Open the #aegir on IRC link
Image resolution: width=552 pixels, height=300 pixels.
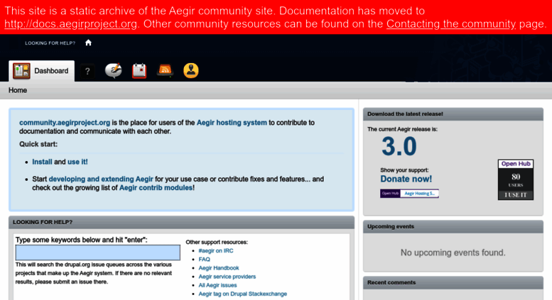pos(216,251)
